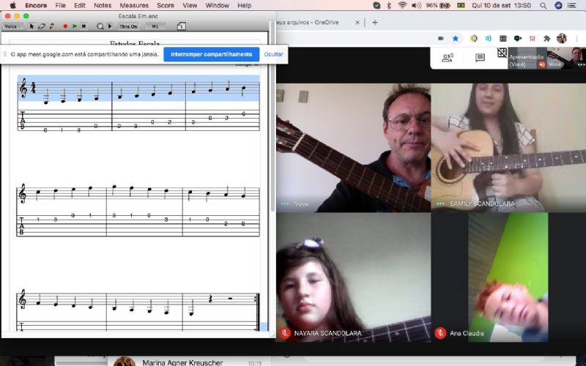Click the shield checkmark icon in menu bar

tap(377, 6)
